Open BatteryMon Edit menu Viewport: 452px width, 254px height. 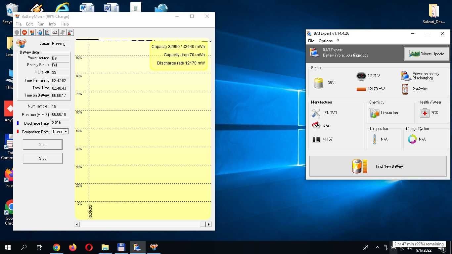point(29,24)
